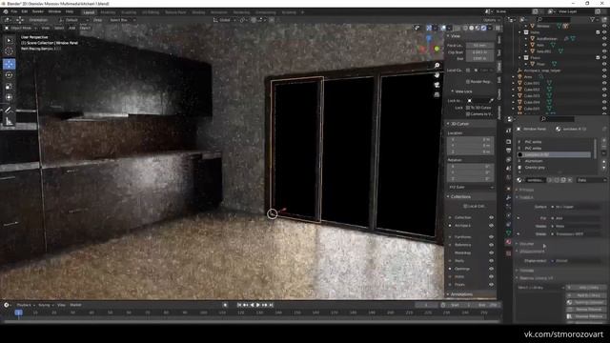Activate the Transform tool
The image size is (610, 343).
click(10, 97)
